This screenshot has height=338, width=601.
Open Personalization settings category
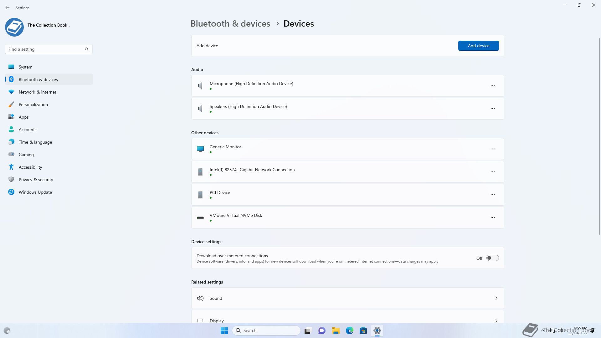[49, 104]
